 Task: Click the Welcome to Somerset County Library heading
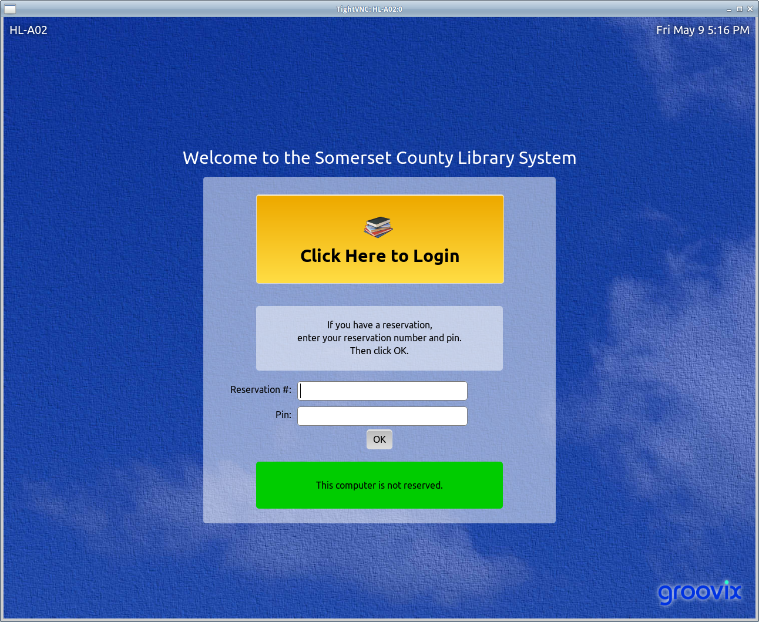(x=379, y=157)
